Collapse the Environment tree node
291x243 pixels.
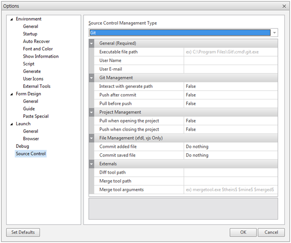tap(11, 19)
